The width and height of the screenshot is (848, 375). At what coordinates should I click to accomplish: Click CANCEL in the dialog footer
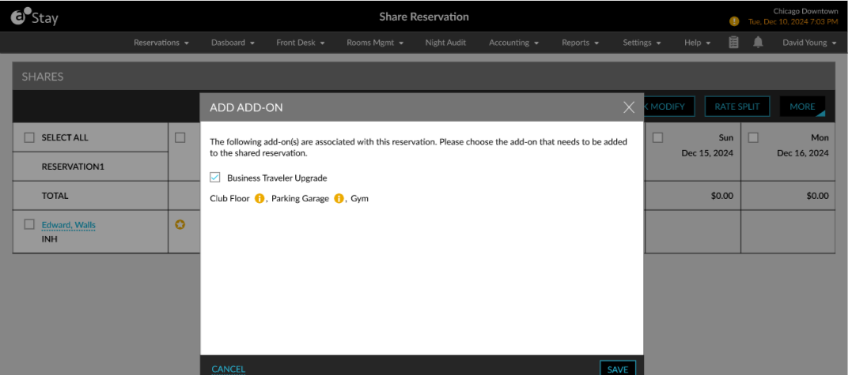click(229, 369)
